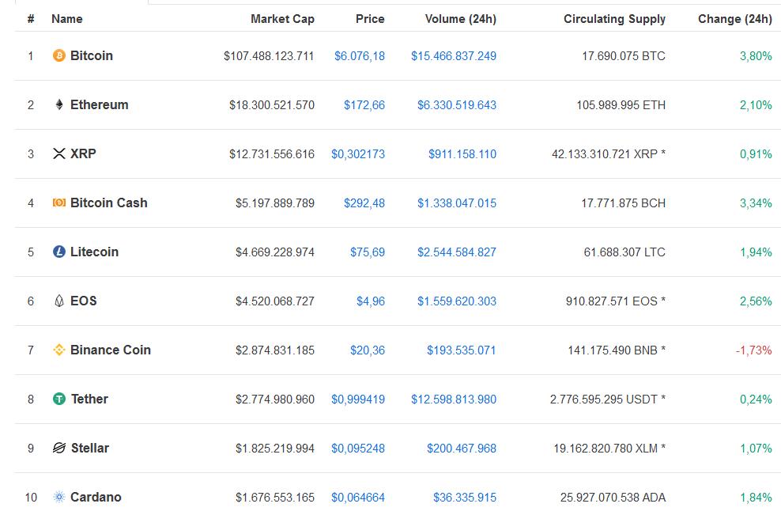This screenshot has width=781, height=515.
Task: Select Bitcoin market cap $107.488.123.711
Action: point(269,56)
